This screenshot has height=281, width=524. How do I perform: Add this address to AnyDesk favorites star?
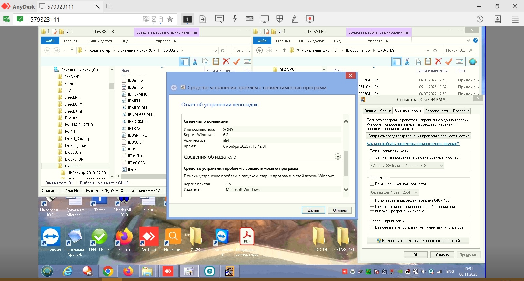click(170, 19)
